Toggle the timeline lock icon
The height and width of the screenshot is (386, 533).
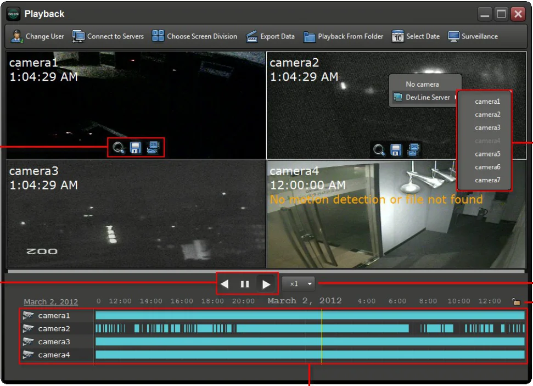(x=515, y=301)
